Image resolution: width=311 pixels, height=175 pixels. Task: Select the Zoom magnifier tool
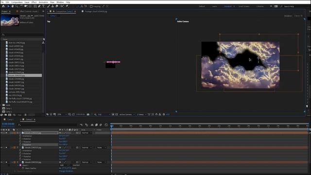[x=17, y=6]
